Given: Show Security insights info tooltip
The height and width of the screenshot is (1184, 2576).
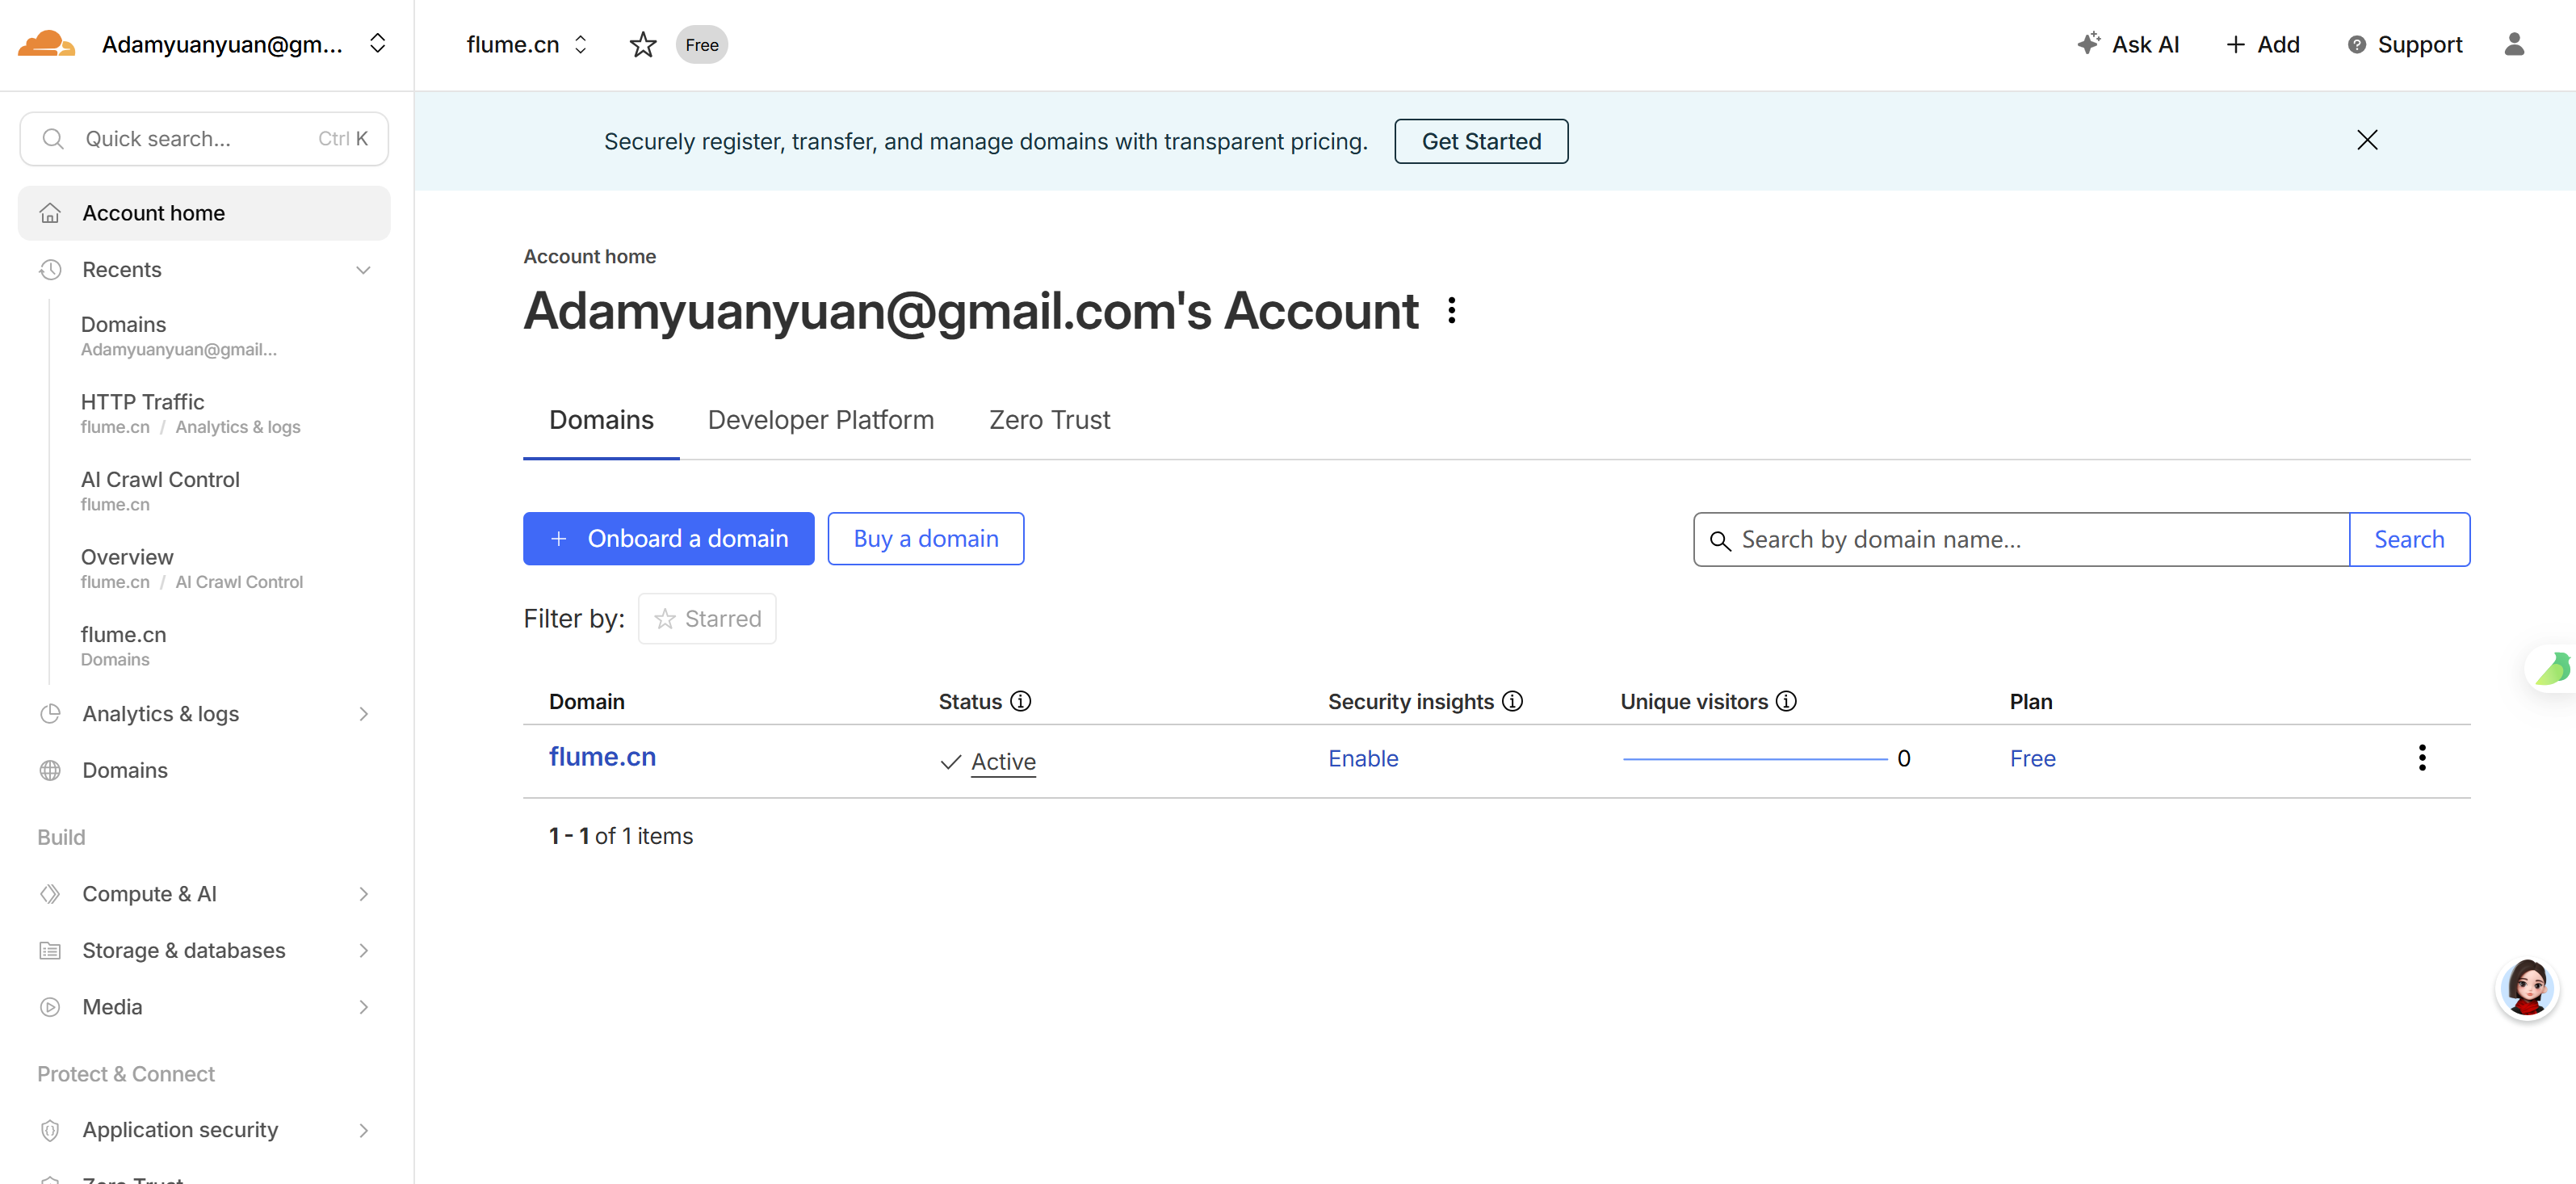Looking at the screenshot, I should pos(1512,702).
